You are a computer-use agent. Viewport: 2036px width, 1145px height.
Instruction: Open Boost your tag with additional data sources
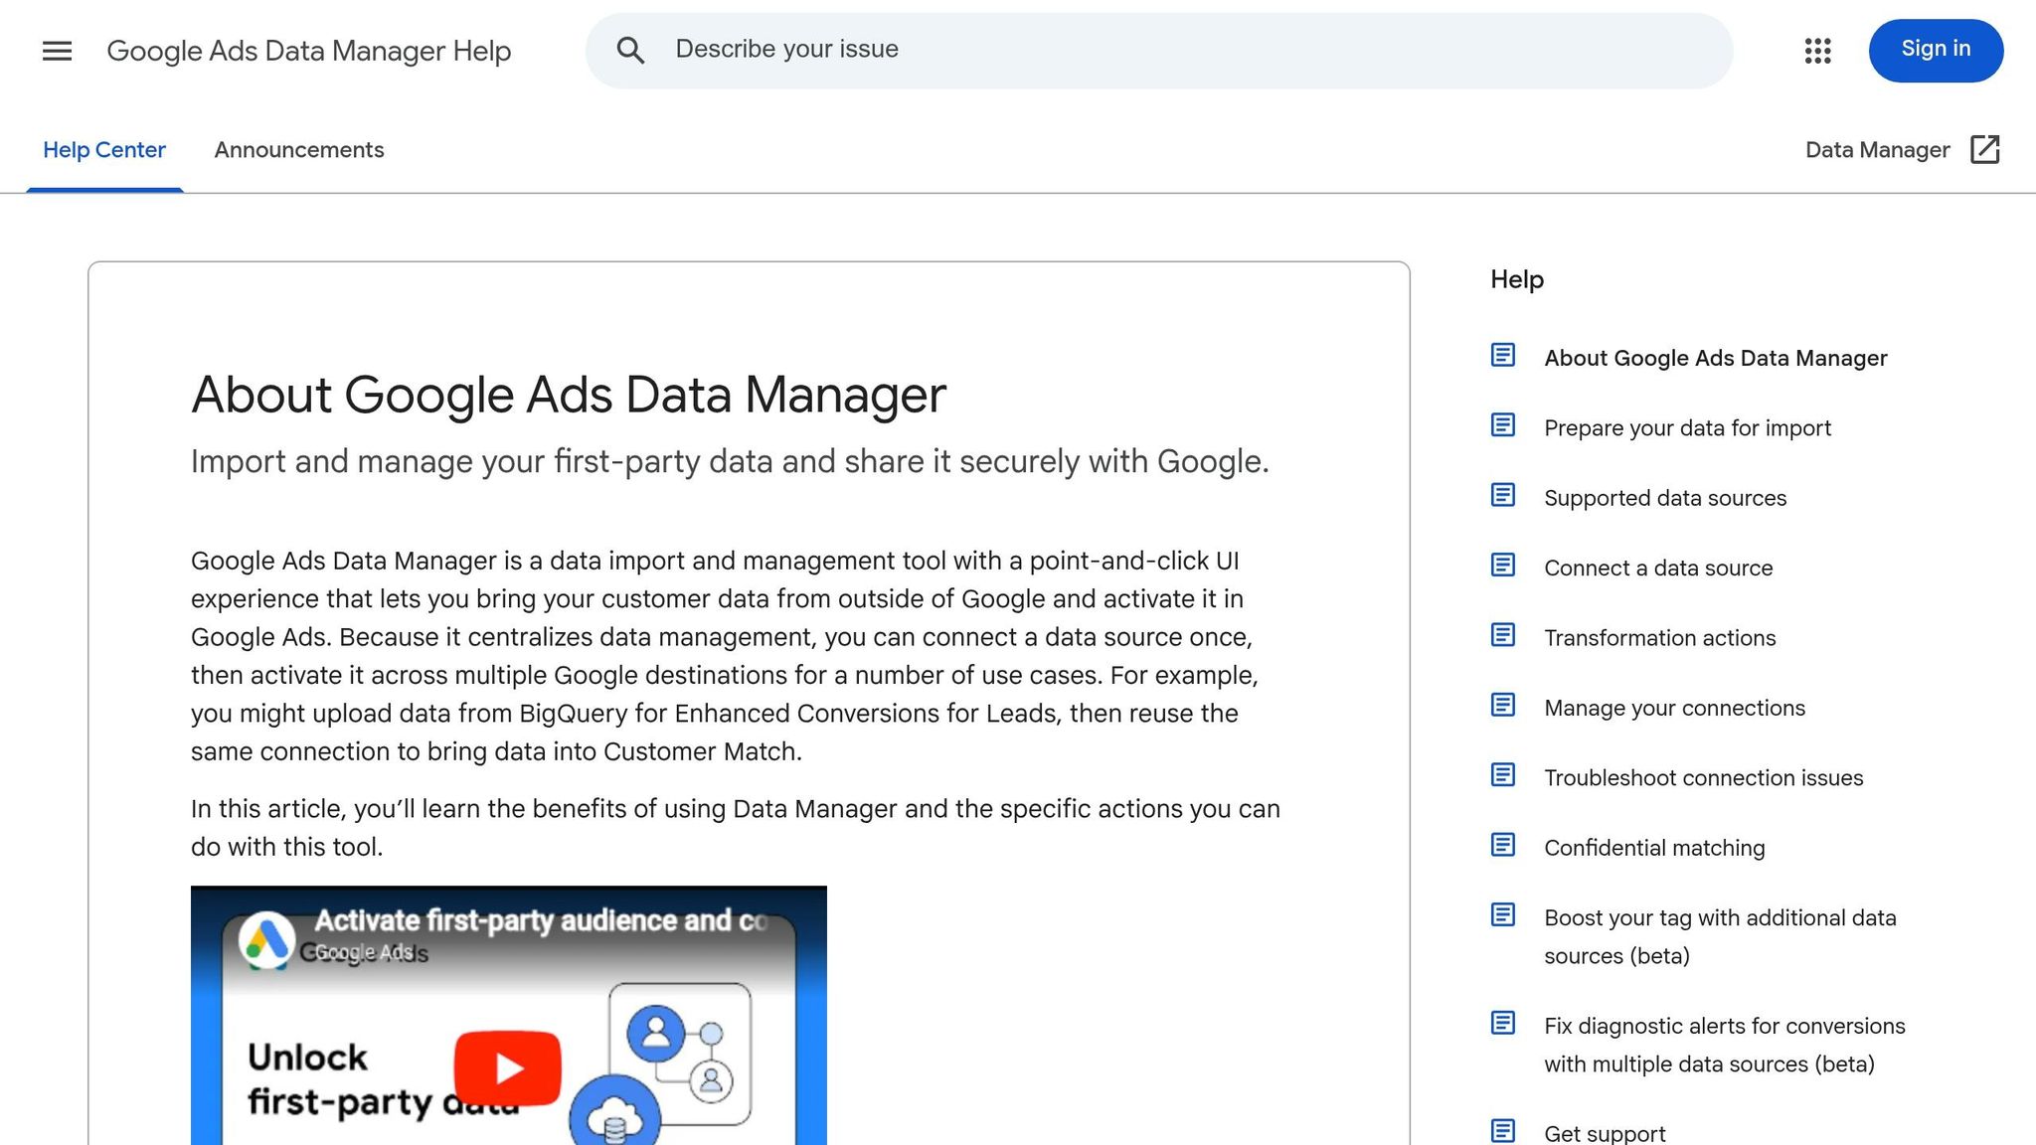[x=1720, y=937]
